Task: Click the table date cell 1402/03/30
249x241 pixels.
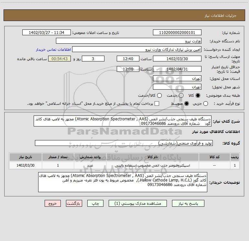Action: coord(26,165)
